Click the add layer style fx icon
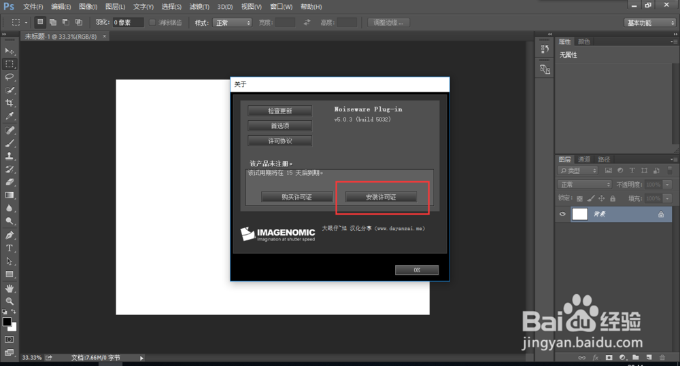 [596, 358]
